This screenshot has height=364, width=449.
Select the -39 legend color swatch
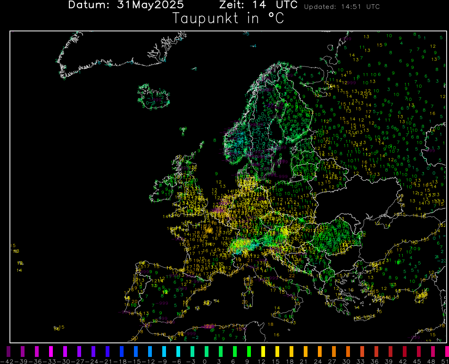23,351
